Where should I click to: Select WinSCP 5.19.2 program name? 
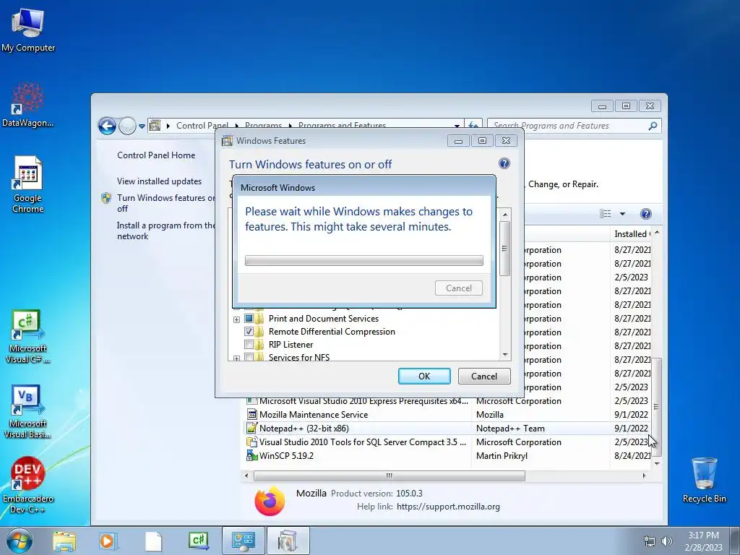point(286,455)
